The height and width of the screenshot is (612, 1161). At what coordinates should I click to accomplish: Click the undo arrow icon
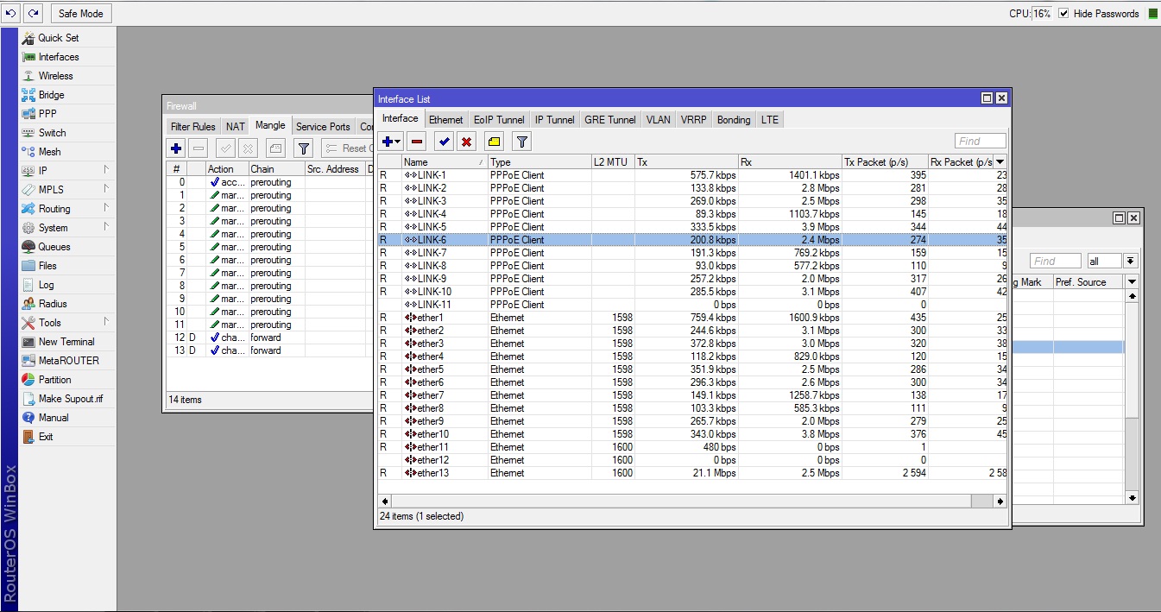pos(11,13)
